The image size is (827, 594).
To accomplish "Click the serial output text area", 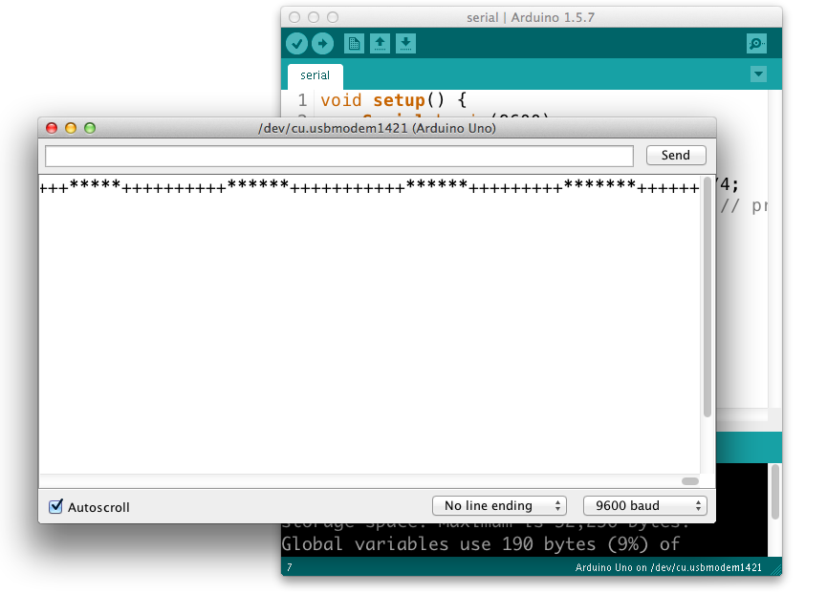I will (368, 325).
